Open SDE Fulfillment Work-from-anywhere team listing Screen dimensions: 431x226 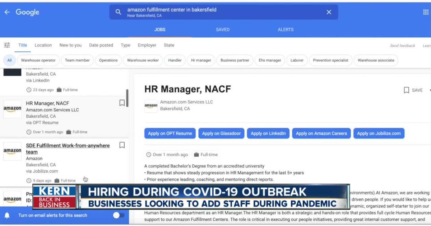68,149
